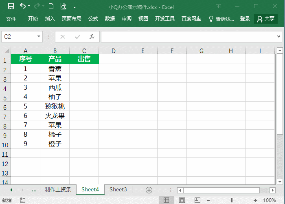Viewport: 285px width, 204px height.
Task: Click the cell containing 橘子
Action: [55, 134]
